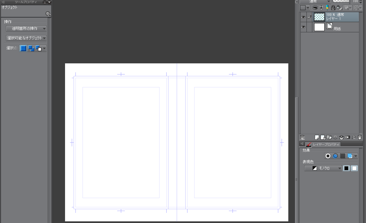Choose the partial deselect selection mode icon
This screenshot has height=223, width=366.
coord(39,48)
